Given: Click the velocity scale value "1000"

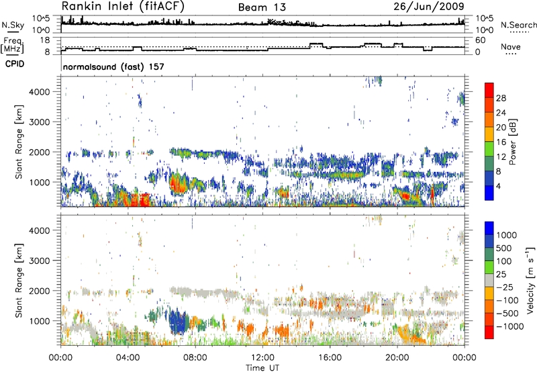Looking at the screenshot, I should [507, 235].
